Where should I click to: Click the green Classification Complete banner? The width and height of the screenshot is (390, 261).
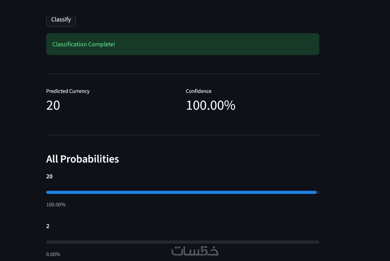(x=182, y=44)
